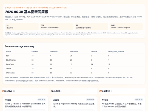Click the 'Source coverage summary' heading
This screenshot has height=111, width=148.
pos(19,46)
